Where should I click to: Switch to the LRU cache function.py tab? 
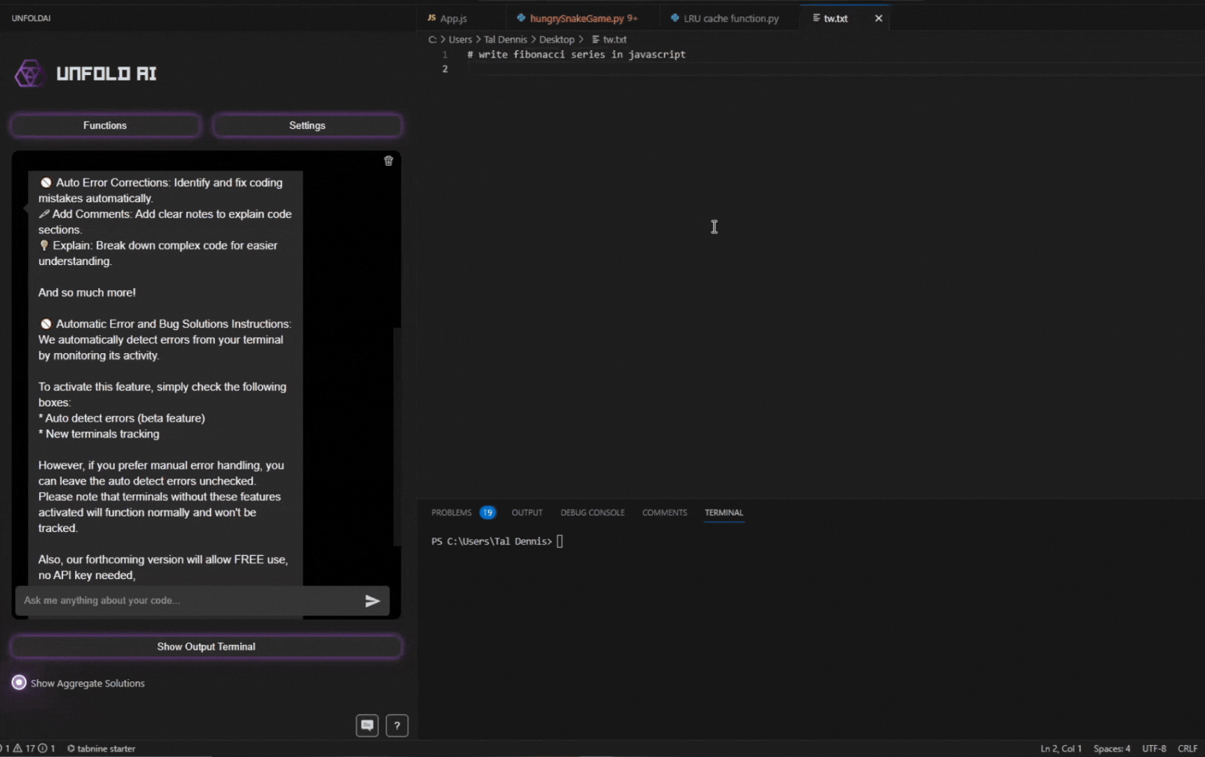point(730,18)
